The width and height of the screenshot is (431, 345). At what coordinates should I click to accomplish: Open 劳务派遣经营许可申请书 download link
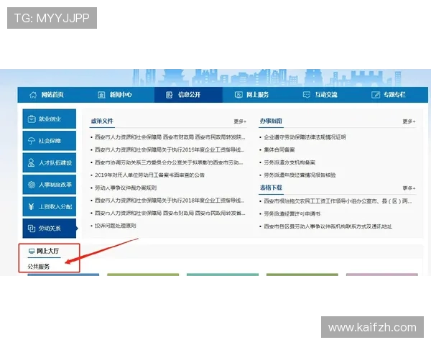[x=292, y=213]
